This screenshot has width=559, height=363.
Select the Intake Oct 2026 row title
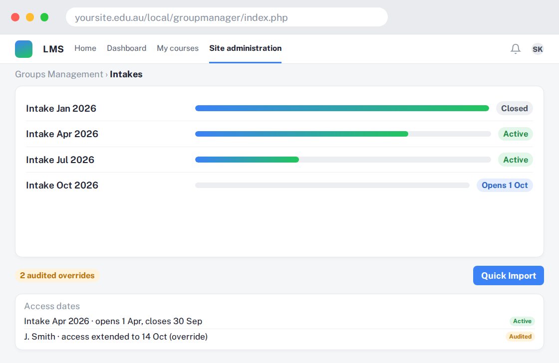tap(62, 185)
